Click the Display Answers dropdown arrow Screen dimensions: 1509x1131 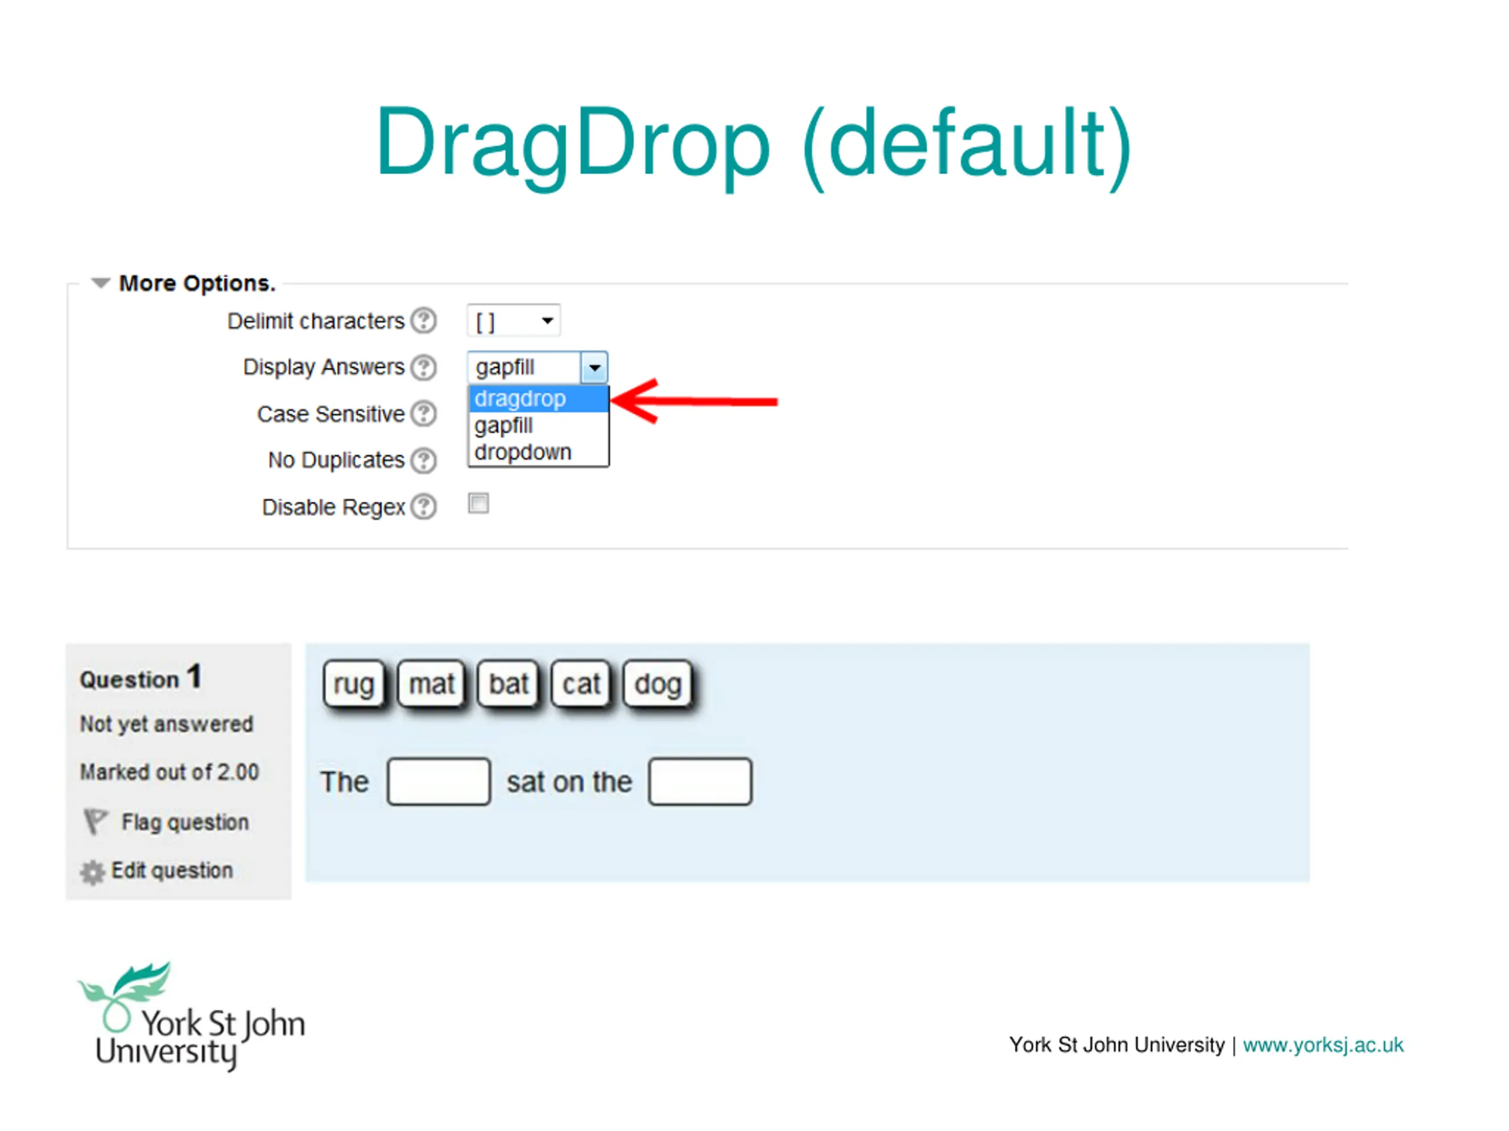(x=594, y=368)
